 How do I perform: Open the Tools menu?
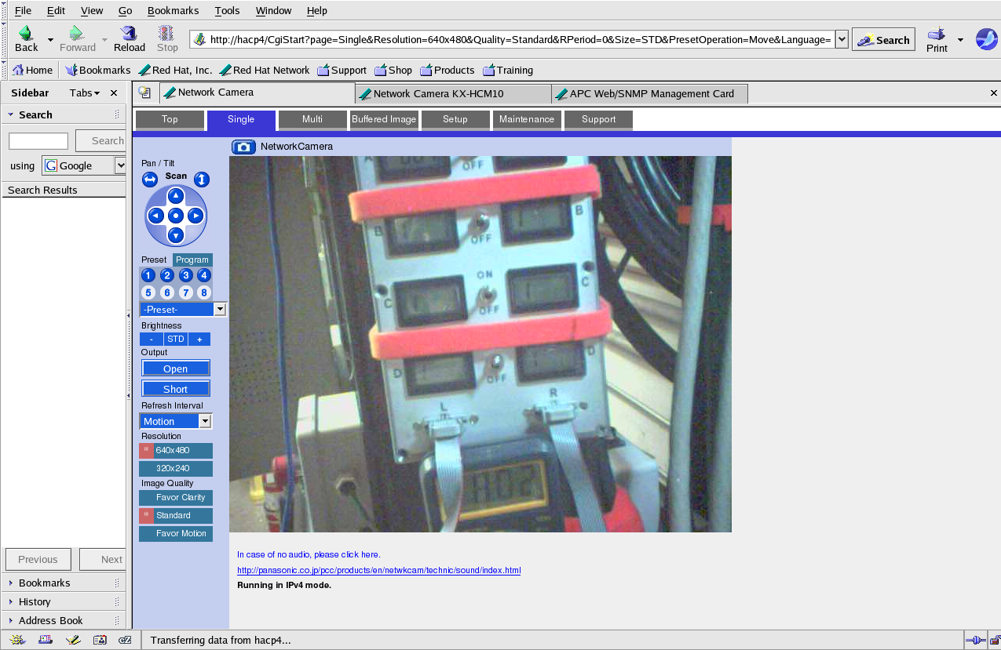[x=228, y=10]
